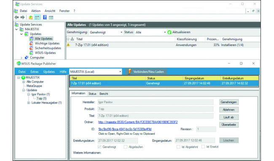
Task: Select 7-Zip 17.01 row in Package Publisher list
Action: (x=164, y=83)
